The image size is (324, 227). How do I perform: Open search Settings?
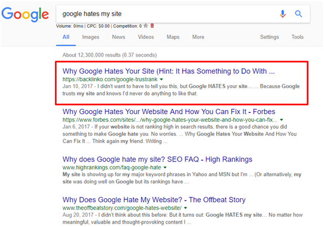pyautogui.click(x=270, y=37)
